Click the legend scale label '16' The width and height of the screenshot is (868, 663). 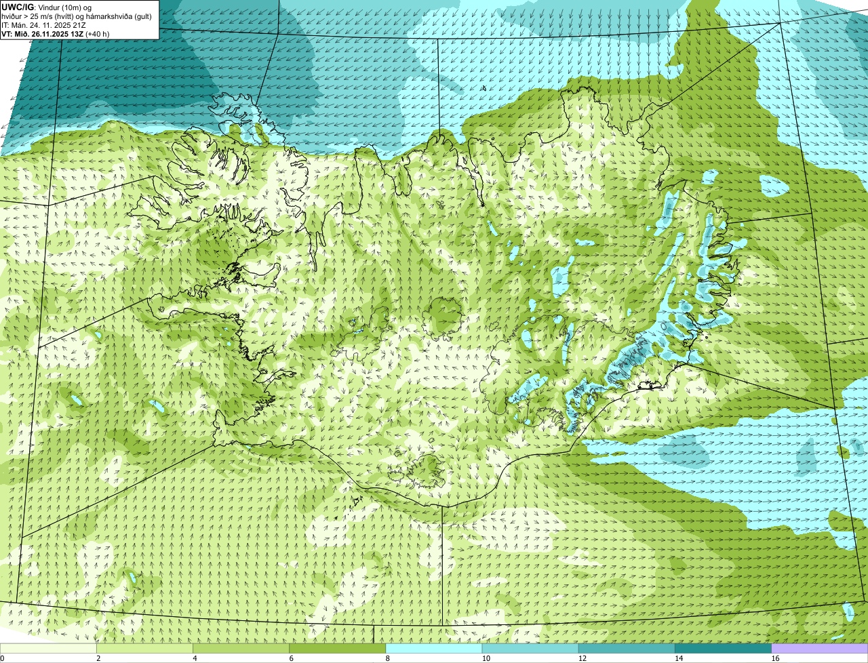coord(775,658)
